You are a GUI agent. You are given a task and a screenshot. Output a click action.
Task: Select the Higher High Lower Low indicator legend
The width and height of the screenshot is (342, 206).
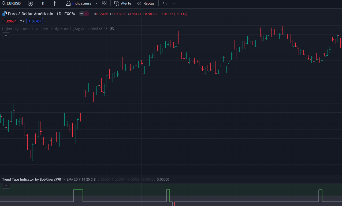coord(55,29)
